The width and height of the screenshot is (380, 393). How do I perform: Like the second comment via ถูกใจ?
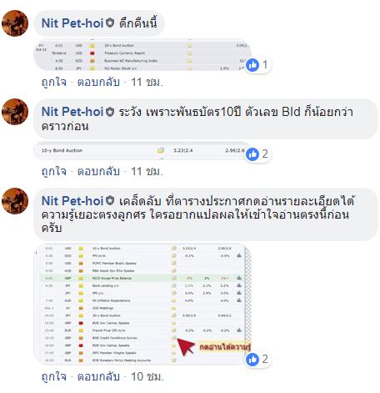(x=54, y=171)
